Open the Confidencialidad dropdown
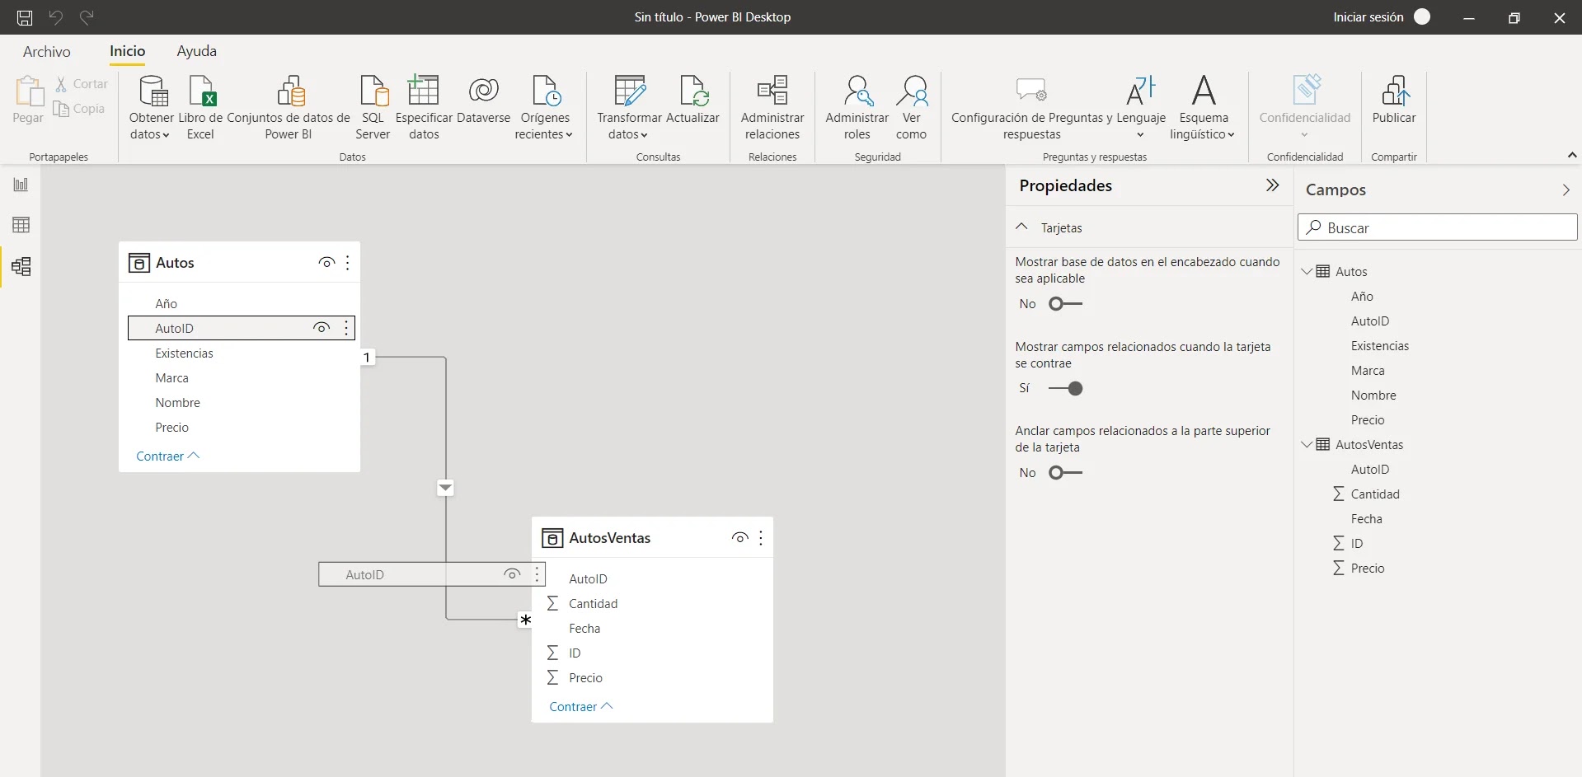1582x777 pixels. click(1305, 108)
